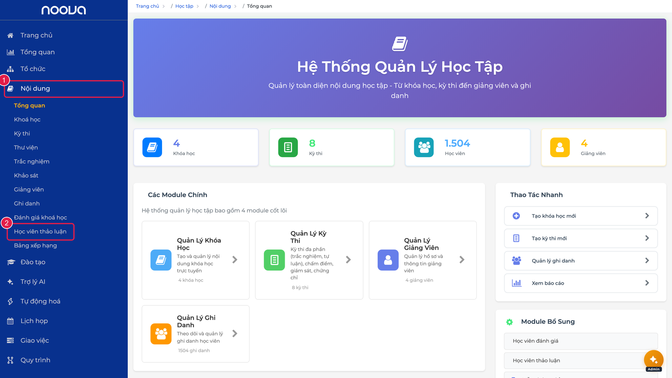This screenshot has height=378, width=672.
Task: Click the Tạo khóa học mới label
Action: [x=554, y=216]
